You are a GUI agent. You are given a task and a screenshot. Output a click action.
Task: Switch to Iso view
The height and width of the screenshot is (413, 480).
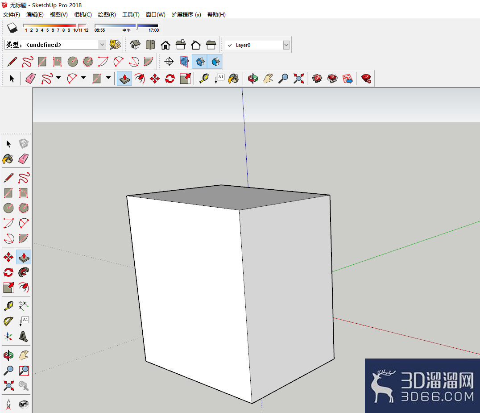point(135,45)
